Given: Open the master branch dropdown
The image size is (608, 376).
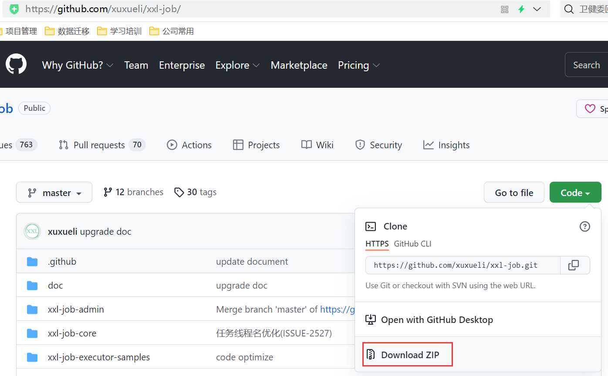Looking at the screenshot, I should coord(54,192).
